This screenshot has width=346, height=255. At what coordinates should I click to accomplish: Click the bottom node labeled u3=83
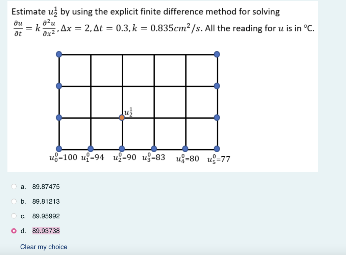click(x=154, y=149)
